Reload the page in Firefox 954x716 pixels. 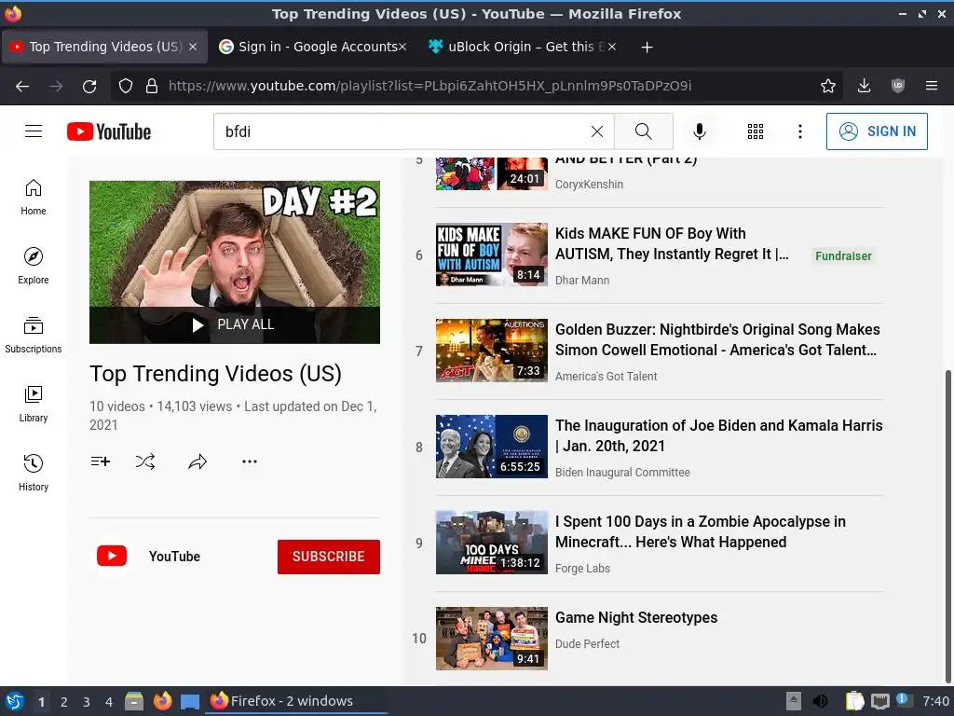tap(89, 87)
